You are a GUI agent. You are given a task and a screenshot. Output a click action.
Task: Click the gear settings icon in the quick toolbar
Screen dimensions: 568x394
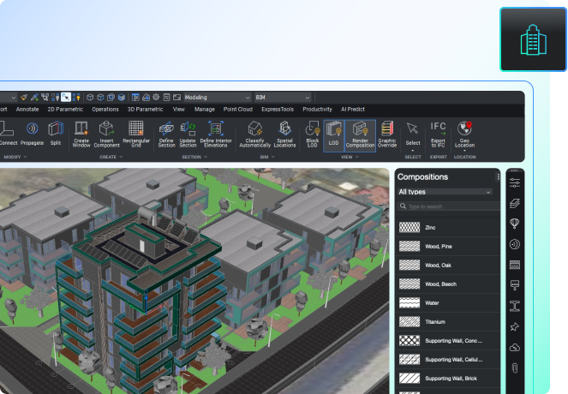click(x=156, y=97)
